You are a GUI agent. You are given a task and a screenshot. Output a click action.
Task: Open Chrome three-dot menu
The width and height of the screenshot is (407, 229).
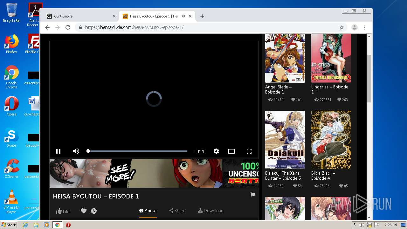click(365, 27)
